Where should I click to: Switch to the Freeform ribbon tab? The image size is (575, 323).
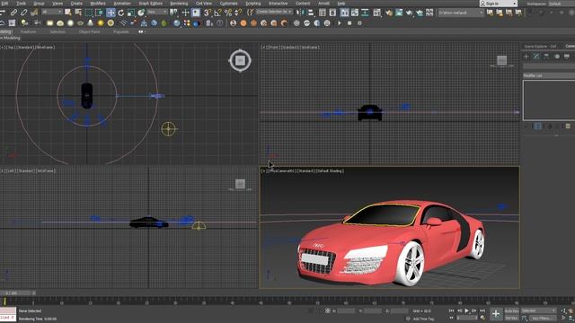[x=28, y=32]
